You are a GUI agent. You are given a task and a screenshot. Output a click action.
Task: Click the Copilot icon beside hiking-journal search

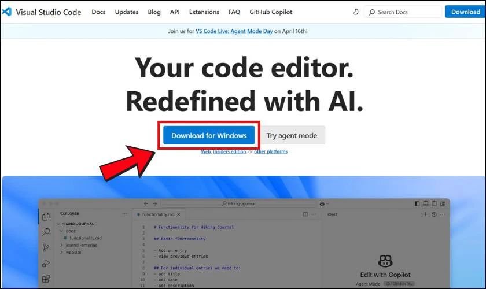pos(322,204)
